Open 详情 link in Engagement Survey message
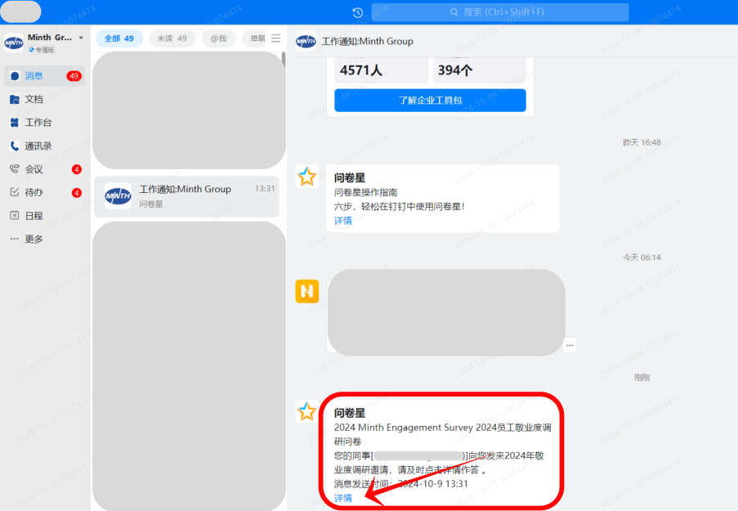The height and width of the screenshot is (511, 738). pos(343,498)
